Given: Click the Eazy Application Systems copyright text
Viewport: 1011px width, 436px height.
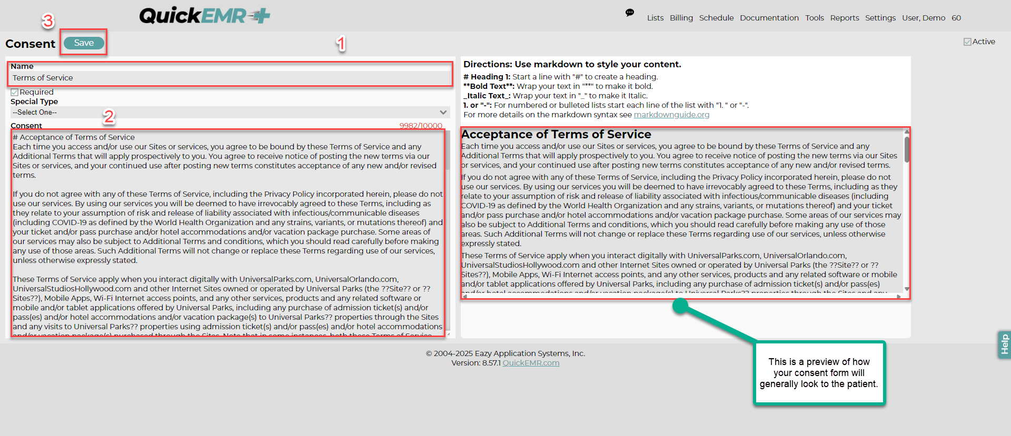Looking at the screenshot, I should tap(506, 353).
